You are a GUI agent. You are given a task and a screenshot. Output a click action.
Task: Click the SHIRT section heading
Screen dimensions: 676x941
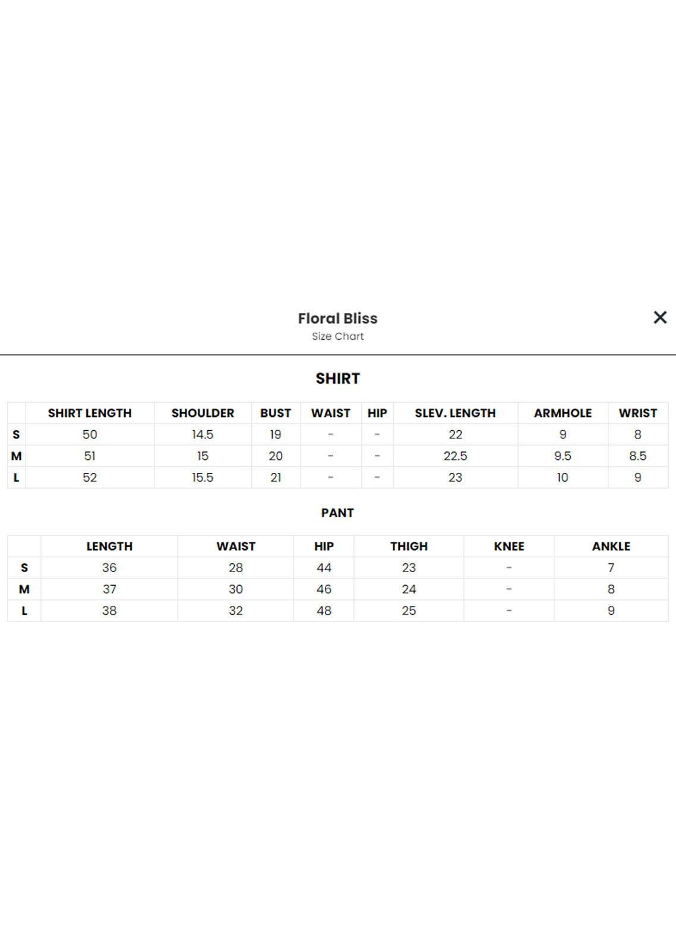[x=337, y=378]
